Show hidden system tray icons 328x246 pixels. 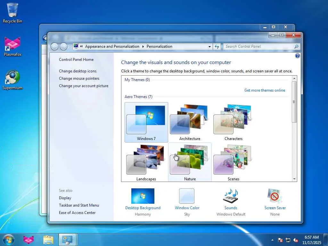tap(272, 240)
